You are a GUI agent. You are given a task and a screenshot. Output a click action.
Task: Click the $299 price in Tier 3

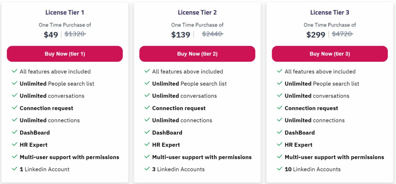pos(316,35)
